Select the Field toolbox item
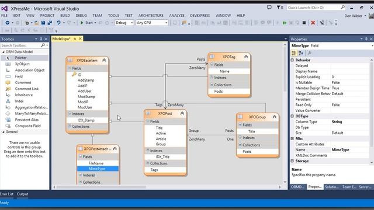 [x=19, y=76]
